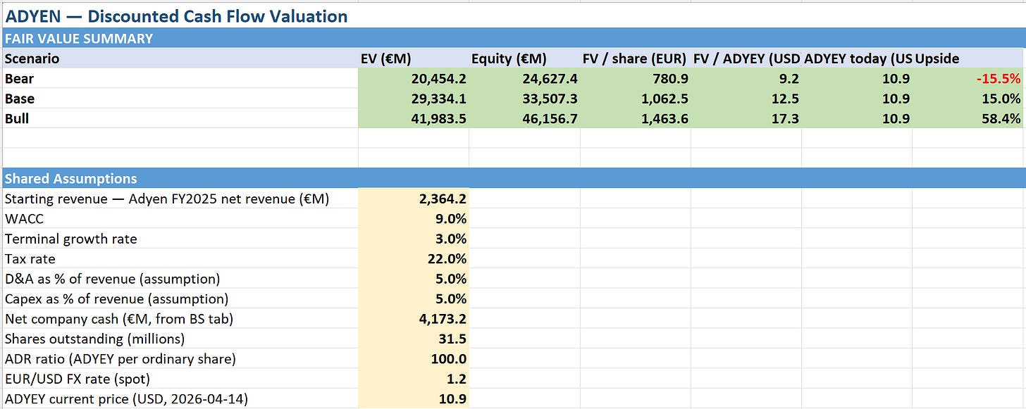Select the FX rate value 1.2
Screen dimensions: 1026x409
(414, 379)
